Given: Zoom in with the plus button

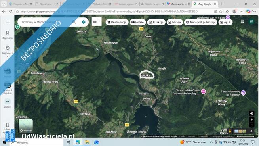Looking at the screenshot, I should pyautogui.click(x=251, y=119).
